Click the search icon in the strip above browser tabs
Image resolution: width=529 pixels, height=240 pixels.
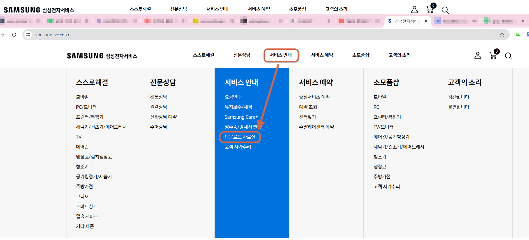445,10
